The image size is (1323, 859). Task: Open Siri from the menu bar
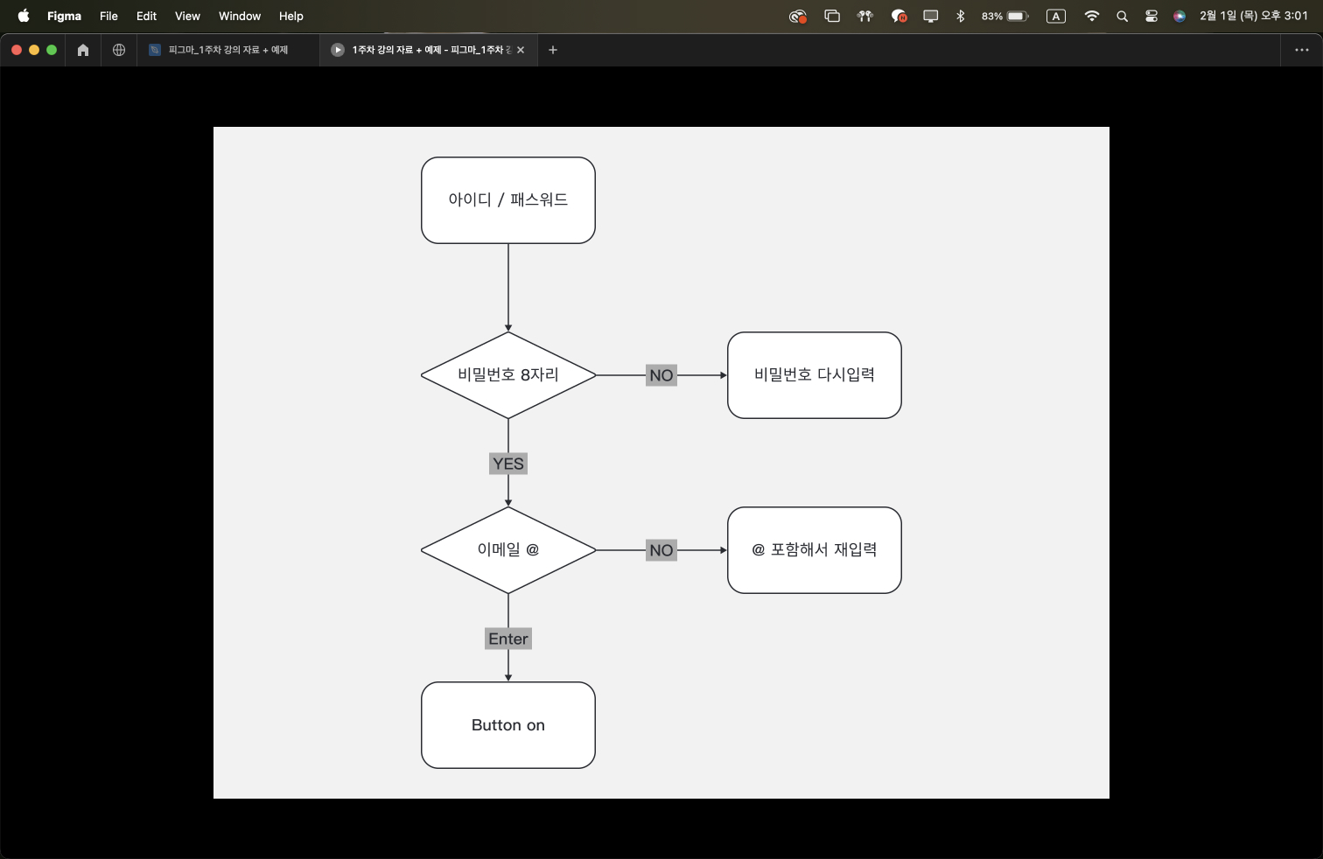1179,16
